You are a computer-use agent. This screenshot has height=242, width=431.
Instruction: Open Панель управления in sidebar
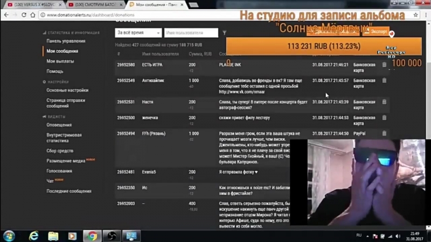[66, 41]
